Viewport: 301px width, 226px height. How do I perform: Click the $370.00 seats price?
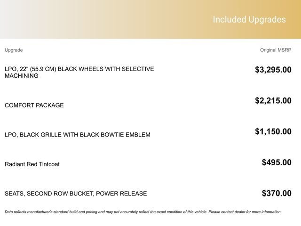tap(277, 194)
